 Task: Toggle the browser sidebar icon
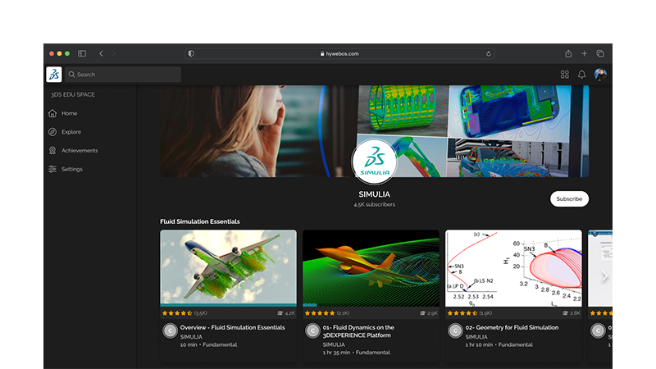[x=82, y=53]
